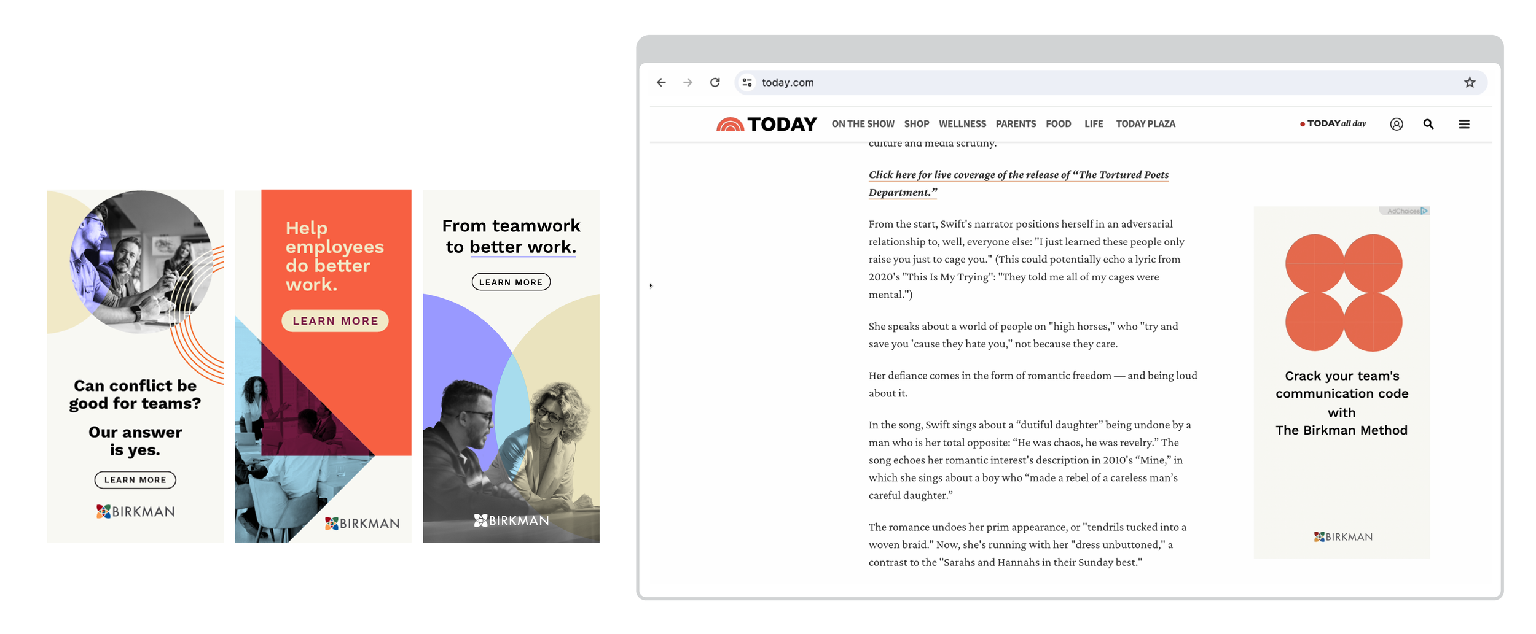
Task: Click paragraph starting "She speaks about a world"
Action: click(x=1023, y=335)
